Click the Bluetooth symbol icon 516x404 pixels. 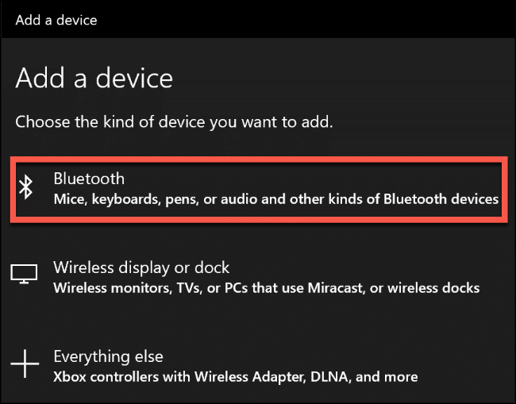pyautogui.click(x=25, y=188)
